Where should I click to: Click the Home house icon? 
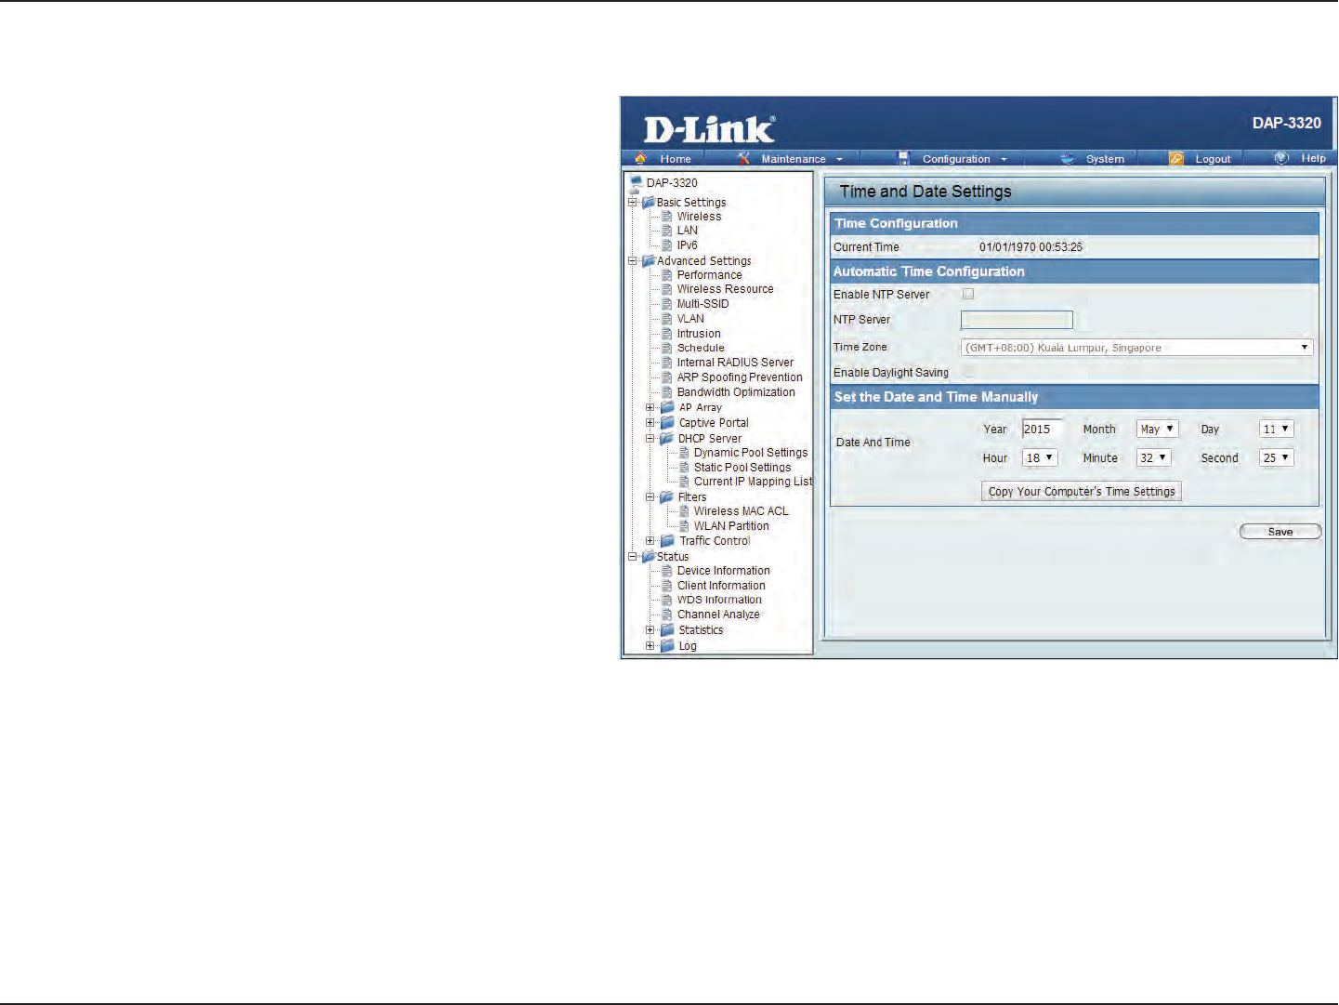(x=640, y=158)
